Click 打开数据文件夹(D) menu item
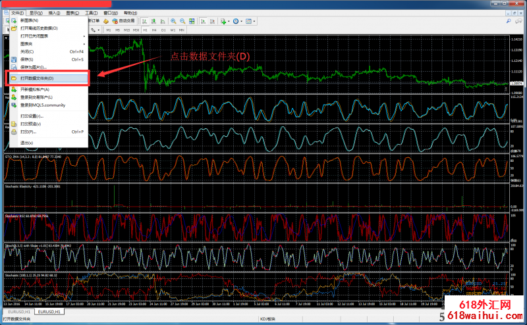The width and height of the screenshot is (527, 325). (49, 78)
